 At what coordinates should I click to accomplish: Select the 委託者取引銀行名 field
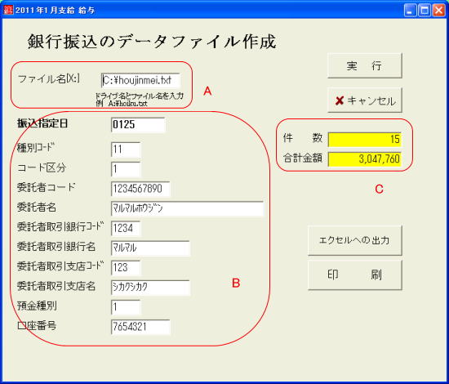(150, 248)
